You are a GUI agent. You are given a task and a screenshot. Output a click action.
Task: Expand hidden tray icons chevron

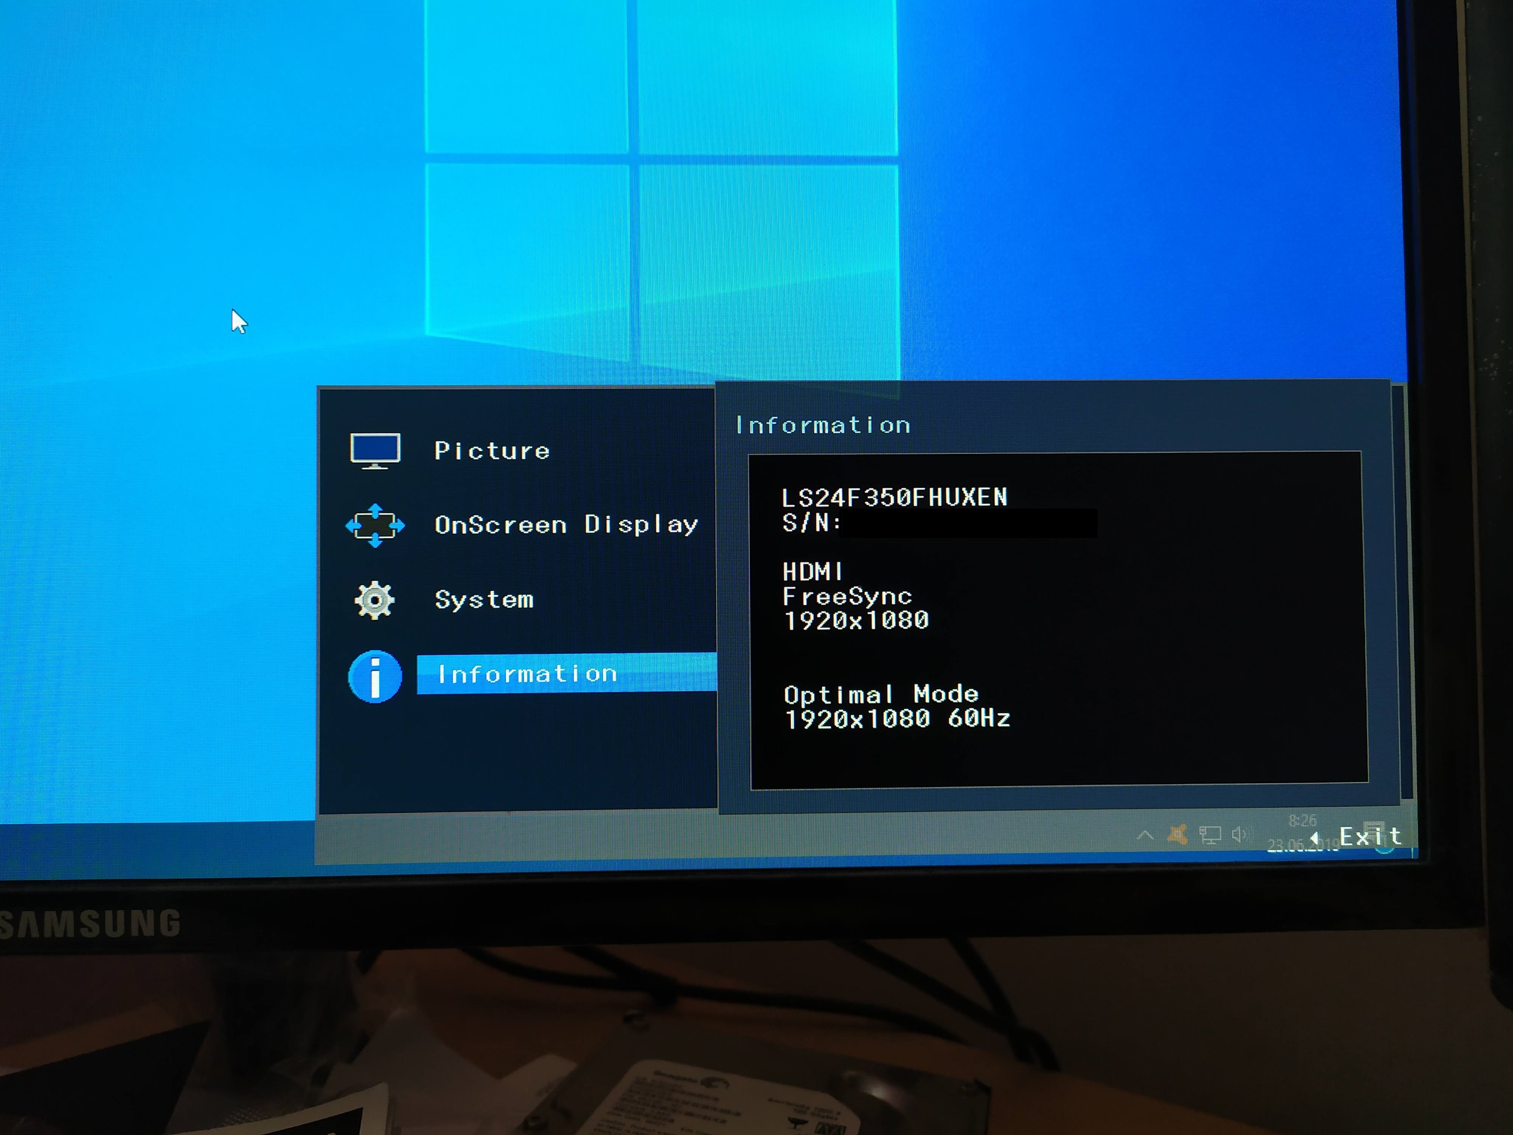point(1145,835)
